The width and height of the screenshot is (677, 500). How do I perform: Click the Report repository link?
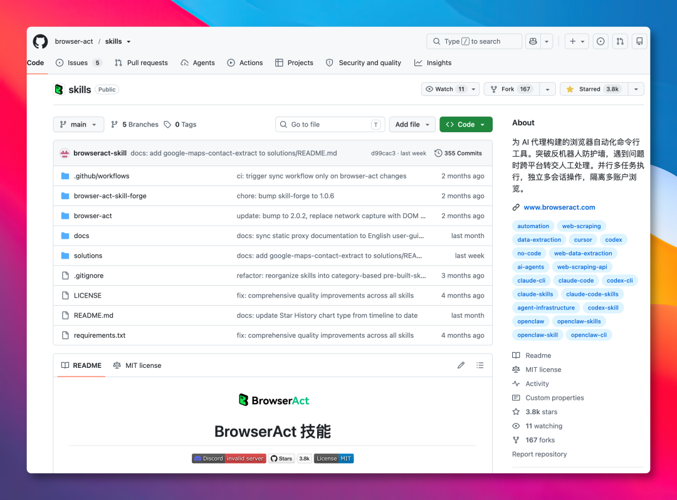click(x=539, y=454)
